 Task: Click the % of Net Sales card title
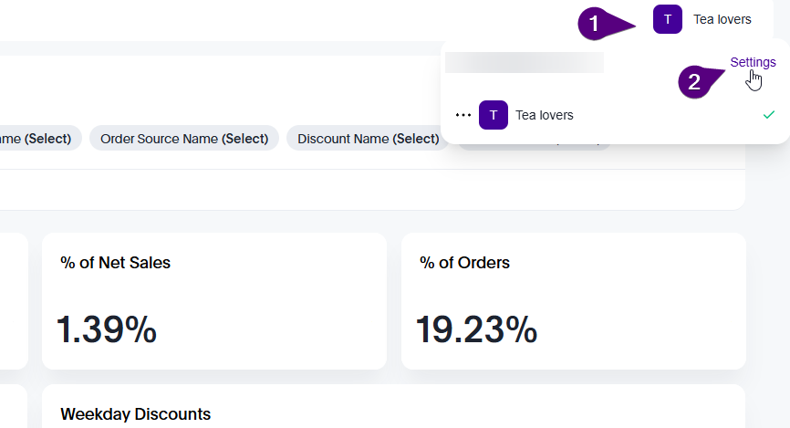(115, 263)
